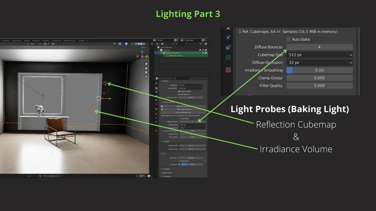This screenshot has height=211, width=376.
Task: Hide ReflectionCubemap using its eye toggle
Action: coord(203,53)
